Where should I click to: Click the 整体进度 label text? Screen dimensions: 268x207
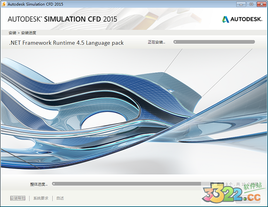pos(39,184)
